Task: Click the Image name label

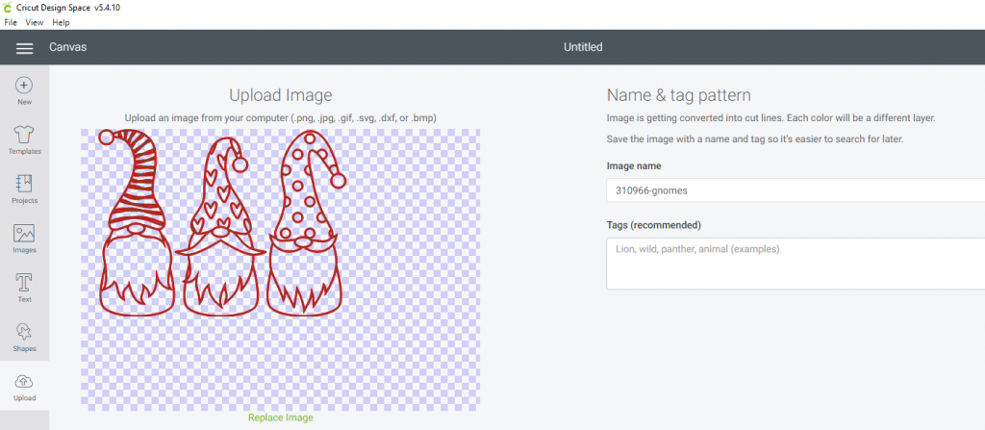Action: pos(634,166)
